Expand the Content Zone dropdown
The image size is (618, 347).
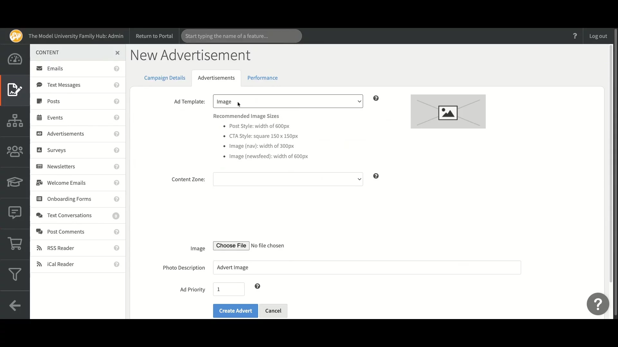click(x=288, y=179)
